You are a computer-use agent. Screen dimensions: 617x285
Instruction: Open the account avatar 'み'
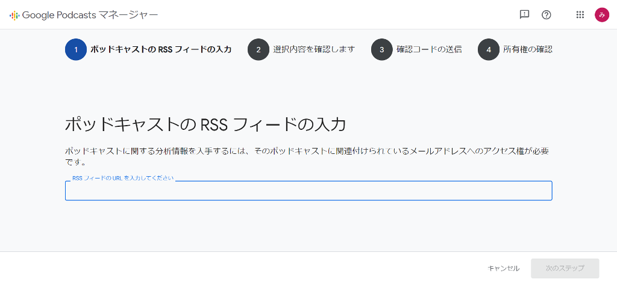click(x=602, y=15)
